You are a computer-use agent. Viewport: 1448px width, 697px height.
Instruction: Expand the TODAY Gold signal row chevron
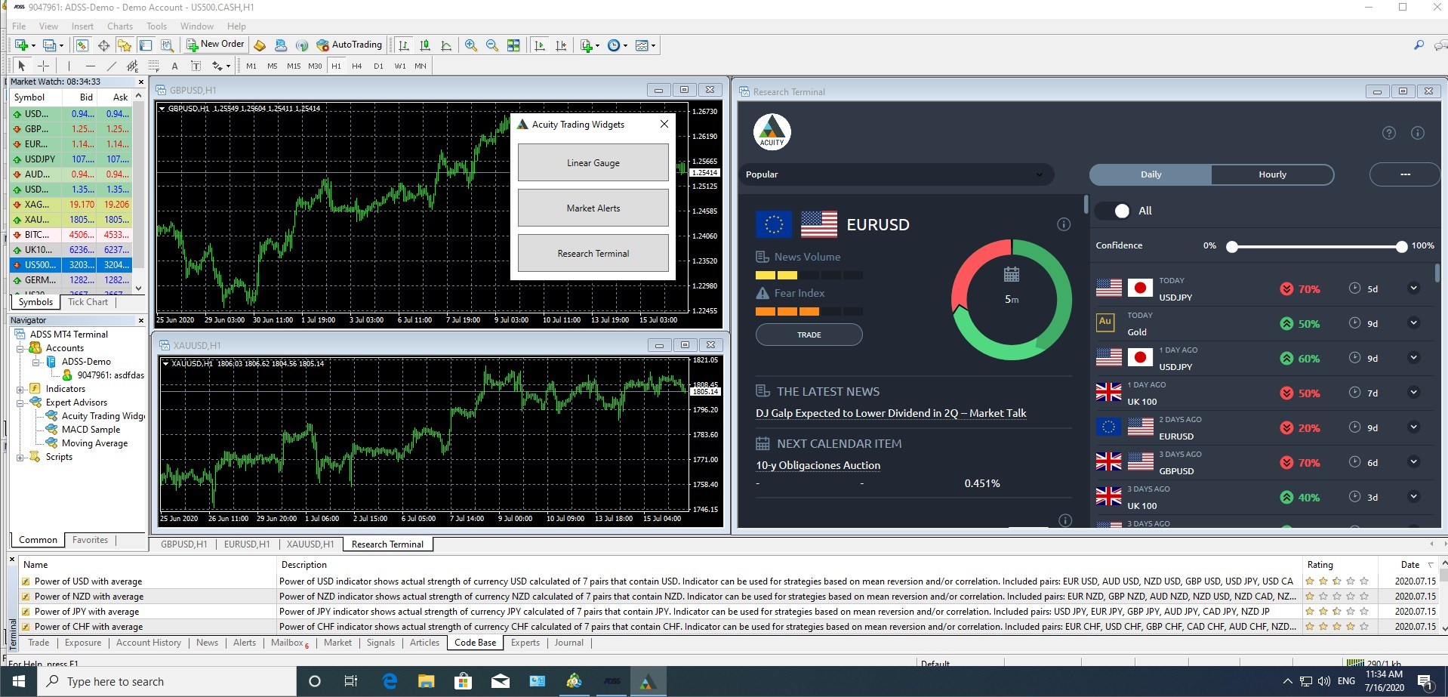point(1413,323)
